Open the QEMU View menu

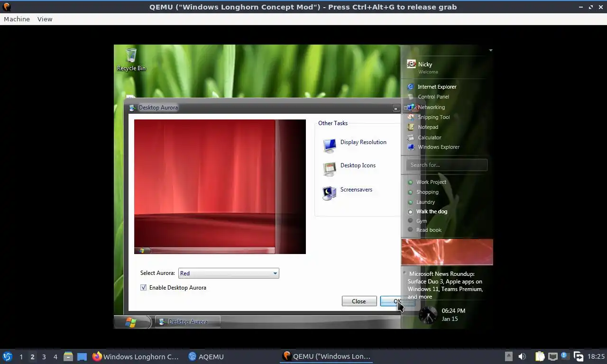tap(45, 19)
